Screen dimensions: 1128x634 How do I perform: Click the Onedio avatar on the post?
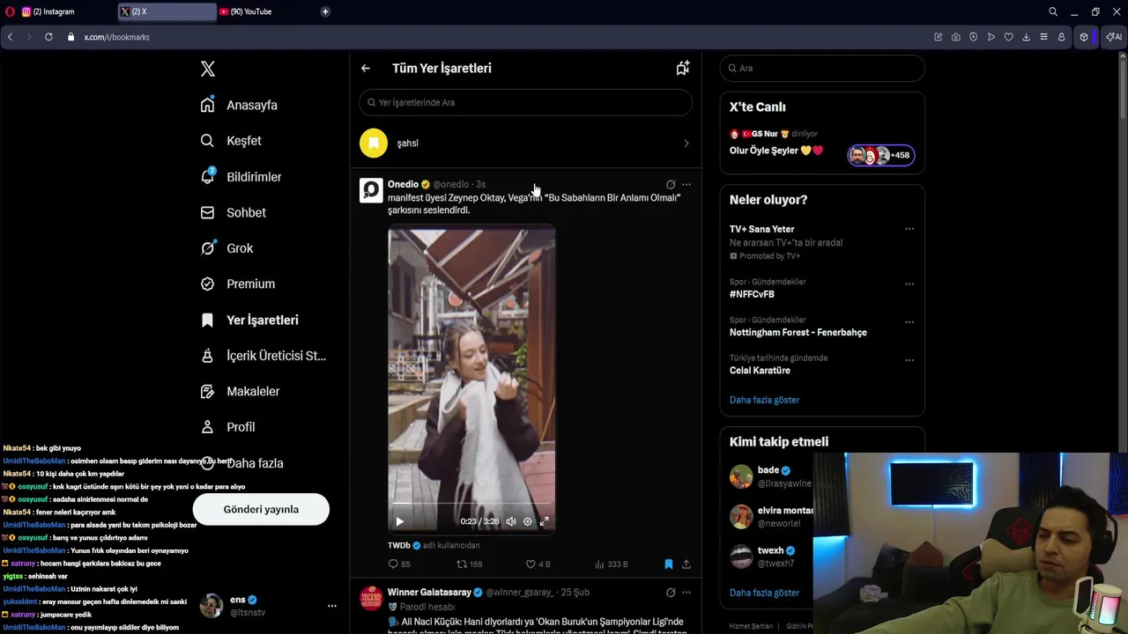pyautogui.click(x=371, y=190)
